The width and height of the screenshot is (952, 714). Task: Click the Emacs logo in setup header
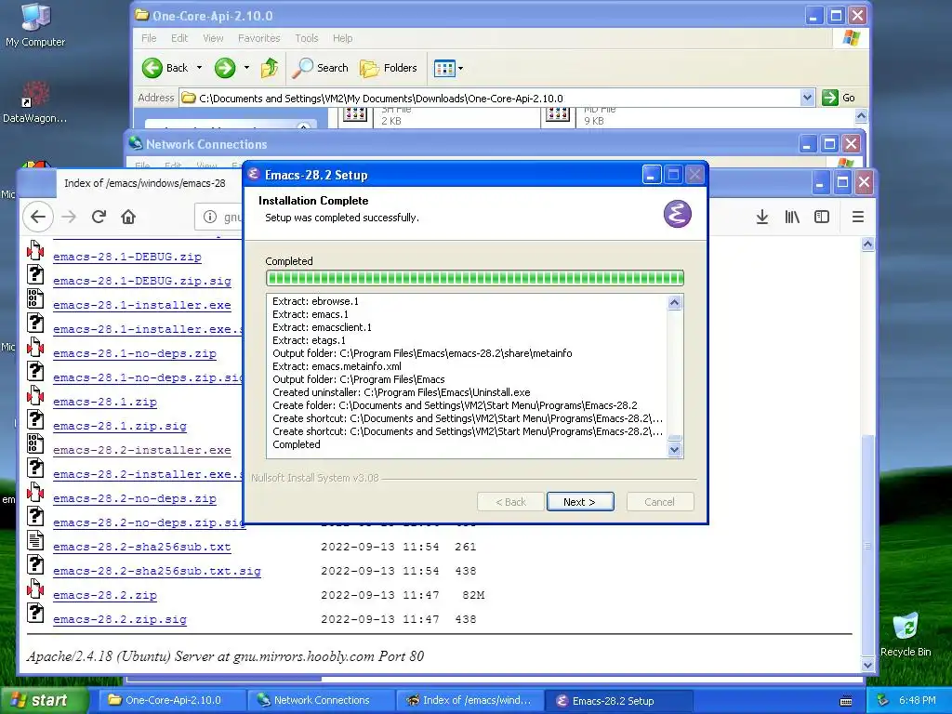677,214
